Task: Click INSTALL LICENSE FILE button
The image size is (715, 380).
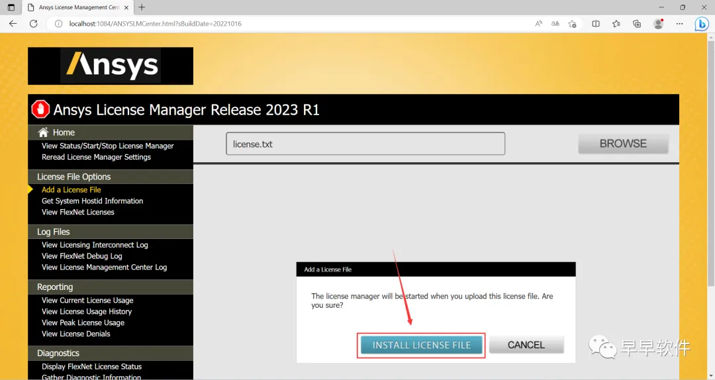Action: point(421,346)
